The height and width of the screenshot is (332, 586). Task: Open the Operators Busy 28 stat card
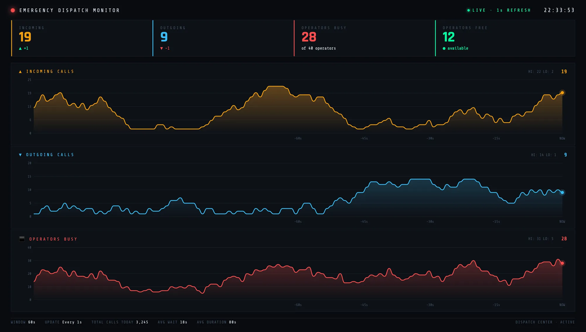(364, 38)
